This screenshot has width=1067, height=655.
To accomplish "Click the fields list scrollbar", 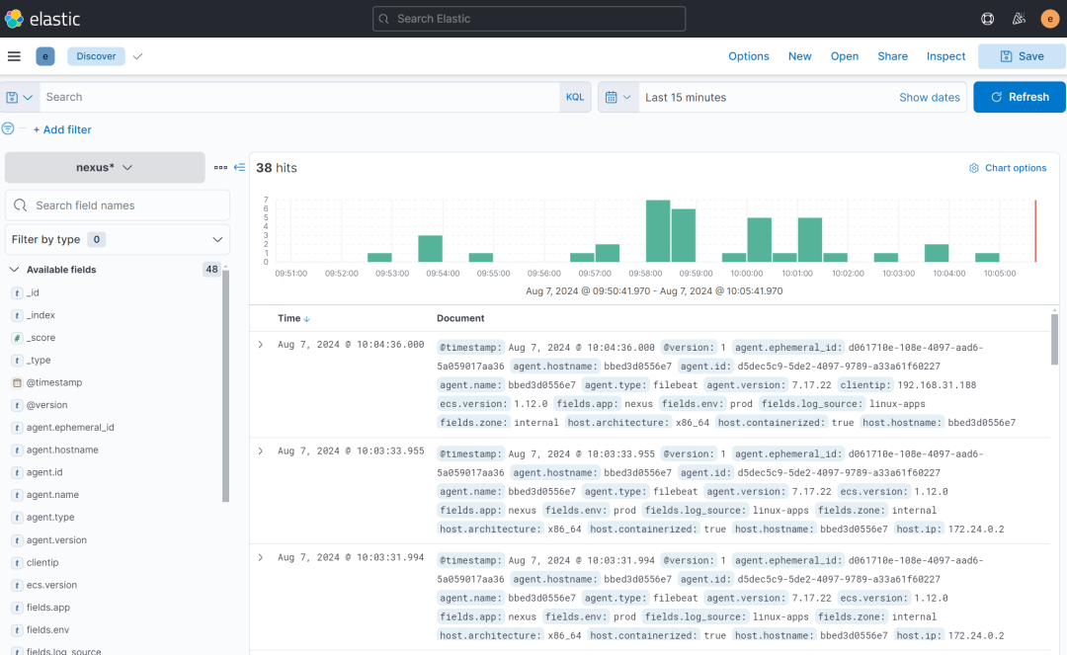I will [225, 386].
